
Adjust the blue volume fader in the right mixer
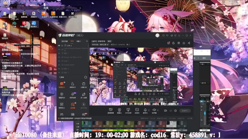pyautogui.click(x=205, y=113)
